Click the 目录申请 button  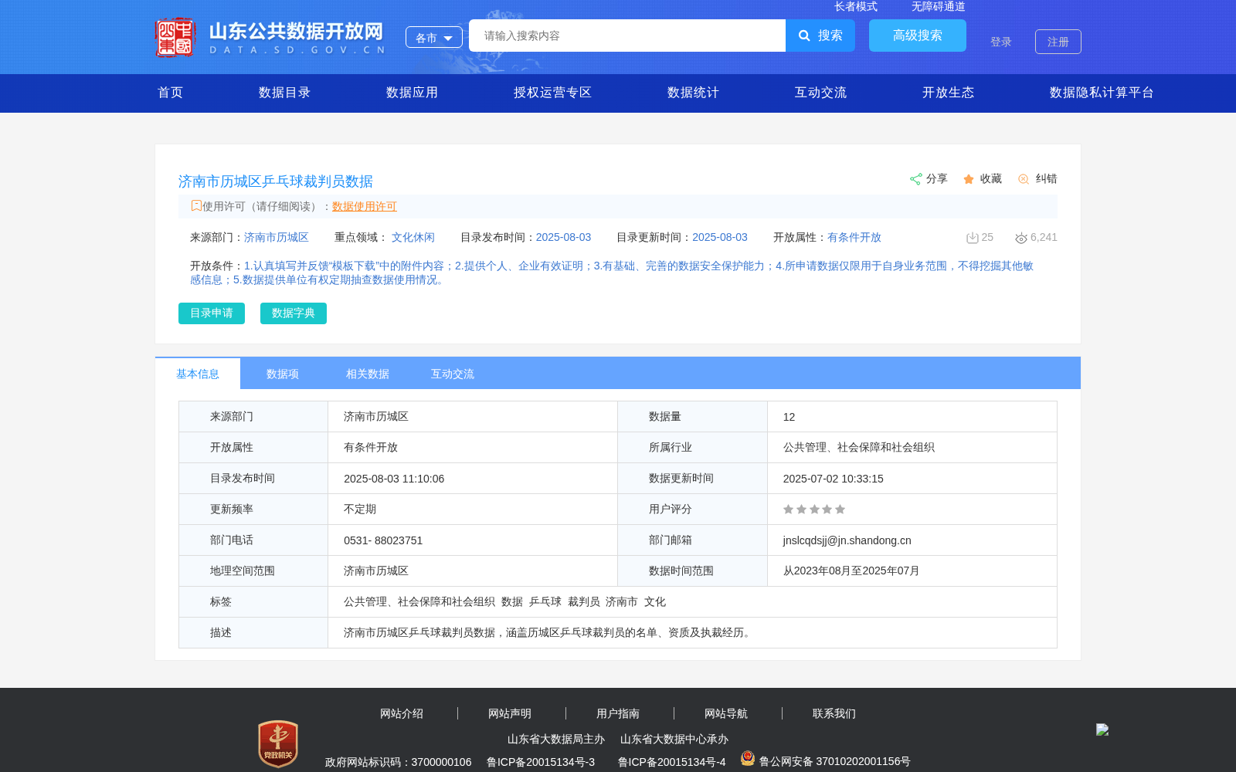coord(212,313)
